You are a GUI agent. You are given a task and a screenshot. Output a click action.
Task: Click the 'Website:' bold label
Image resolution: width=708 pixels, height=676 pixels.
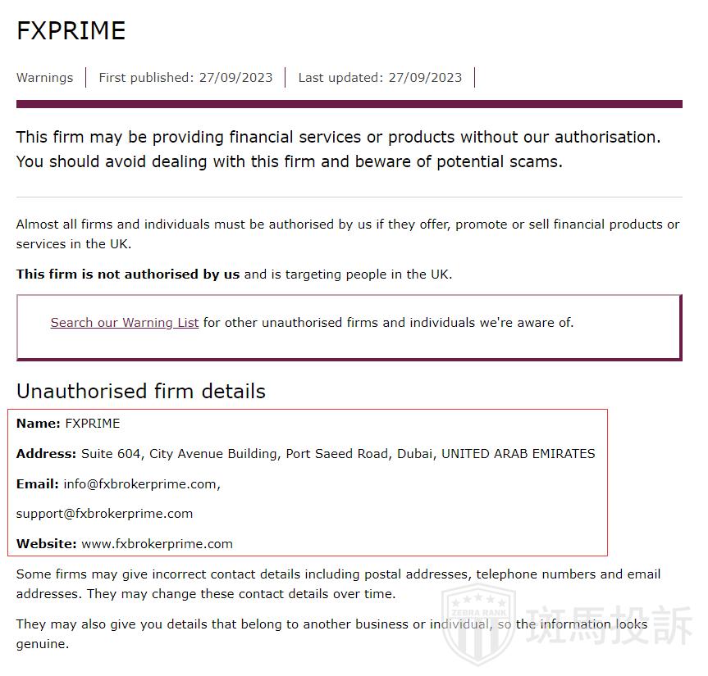(x=47, y=544)
